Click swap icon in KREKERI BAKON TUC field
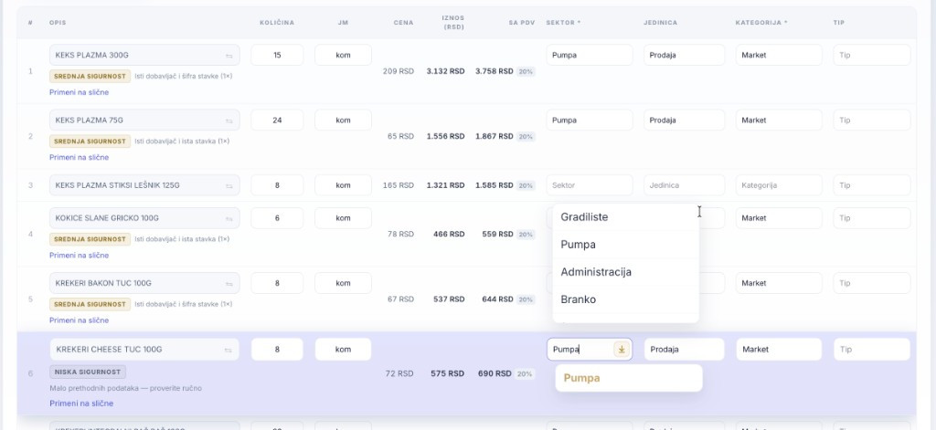The width and height of the screenshot is (936, 430). coord(229,283)
